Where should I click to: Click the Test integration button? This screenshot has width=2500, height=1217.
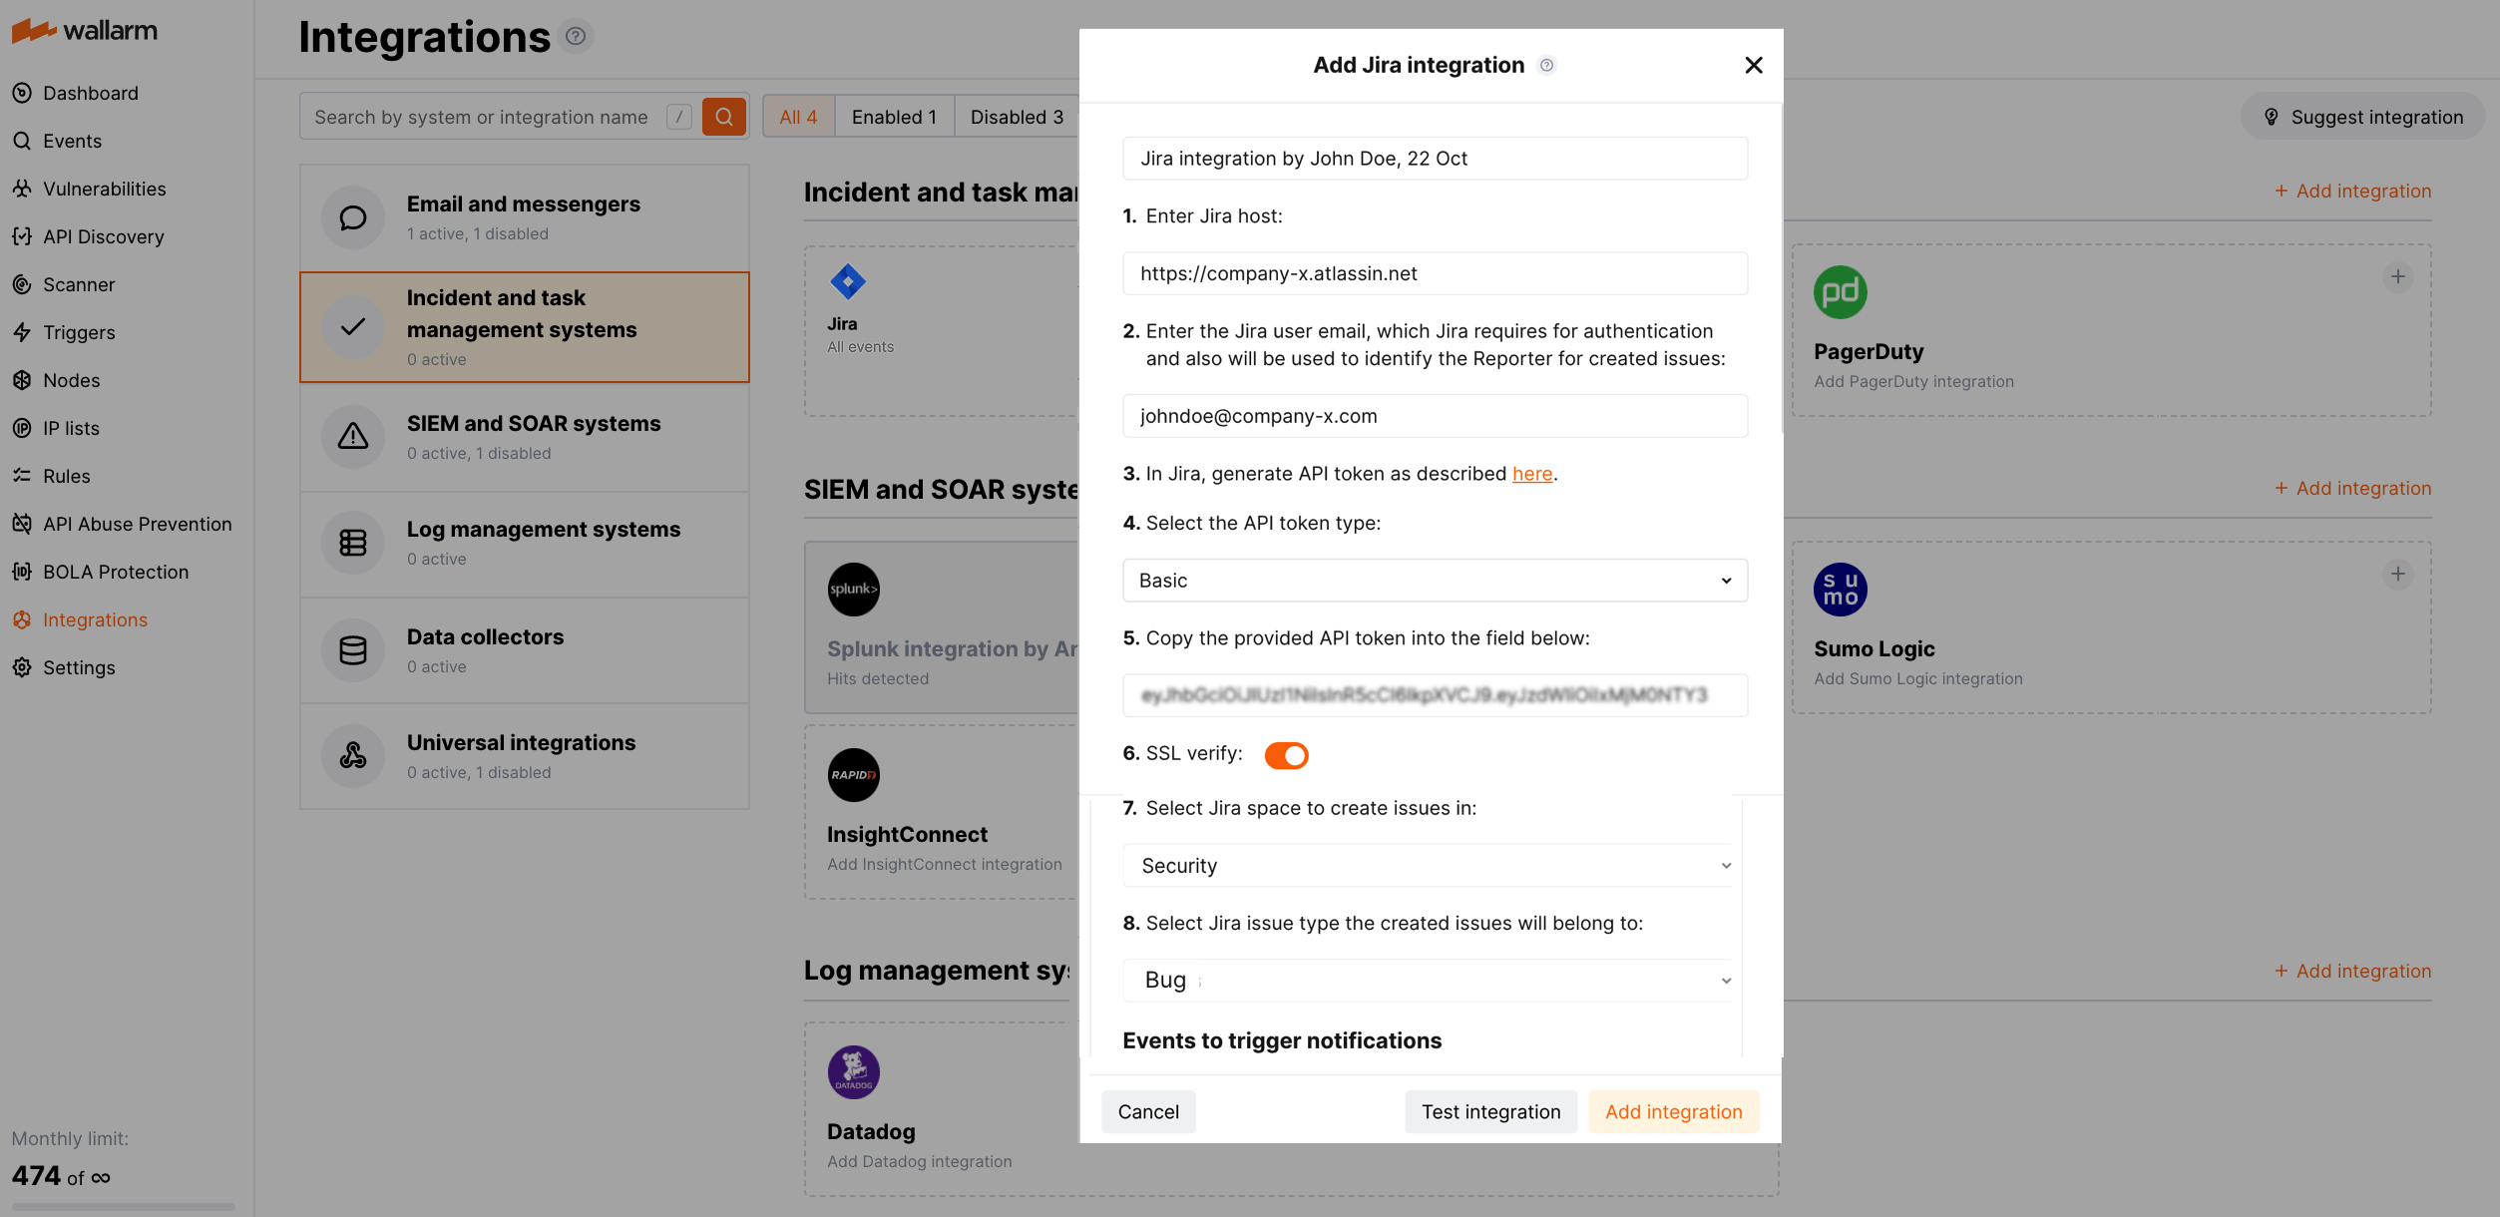click(1490, 1111)
